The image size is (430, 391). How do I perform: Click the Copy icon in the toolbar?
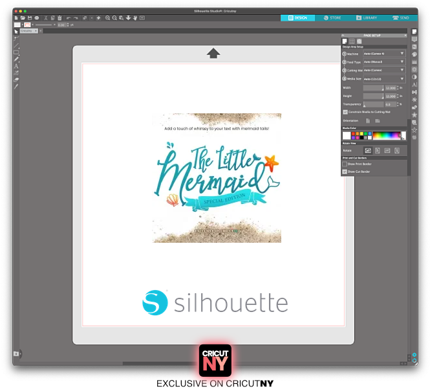52,18
